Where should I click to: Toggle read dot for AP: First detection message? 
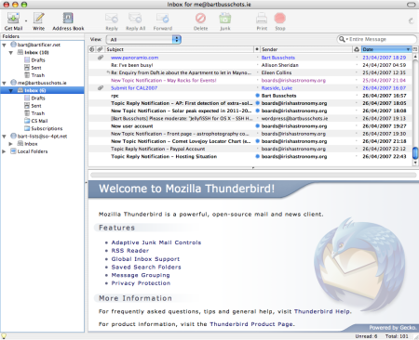pos(257,103)
